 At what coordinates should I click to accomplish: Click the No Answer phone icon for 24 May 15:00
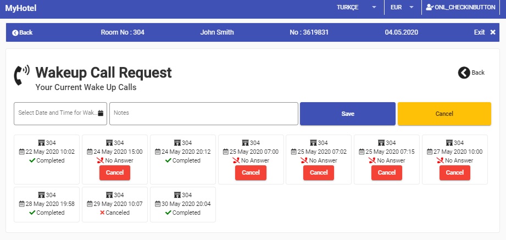pos(101,160)
